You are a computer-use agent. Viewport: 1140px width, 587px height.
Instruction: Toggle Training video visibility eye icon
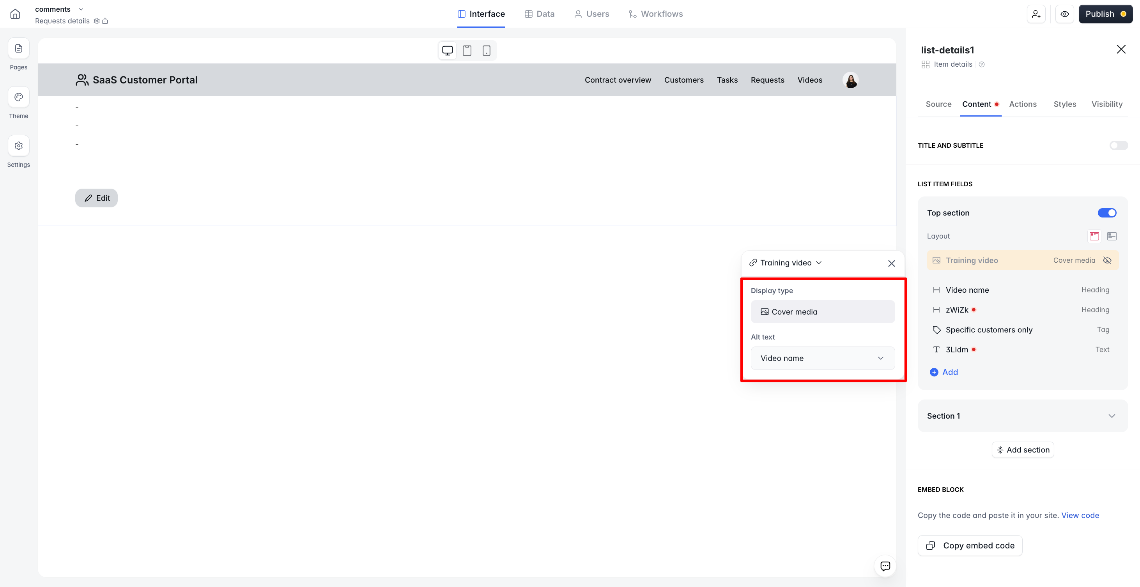click(1107, 260)
